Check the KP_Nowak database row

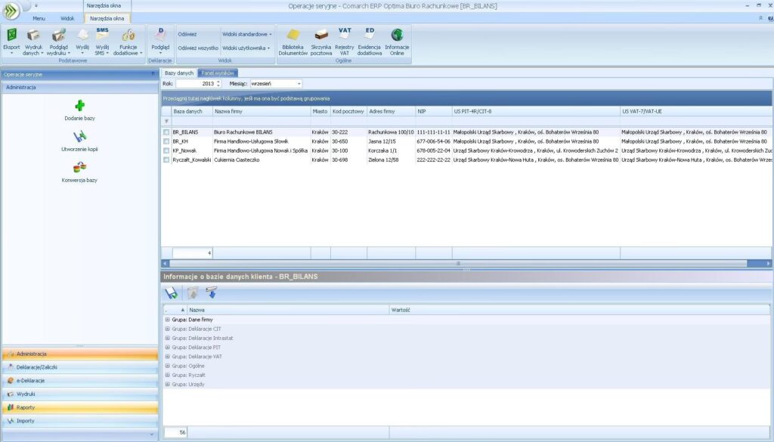166,150
